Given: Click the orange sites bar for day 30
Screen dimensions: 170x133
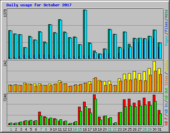Looking at the screenshot, I should click(155, 81).
